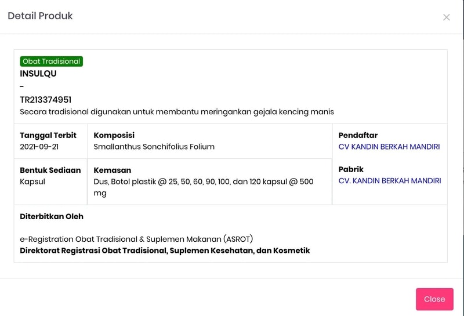Click the INSULQU product name
464x316 pixels.
pyautogui.click(x=38, y=74)
